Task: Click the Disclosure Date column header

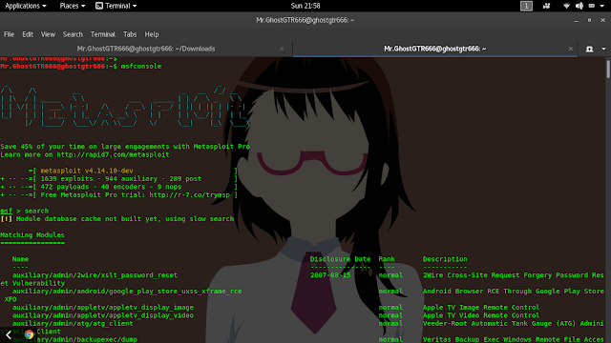Action: click(340, 259)
